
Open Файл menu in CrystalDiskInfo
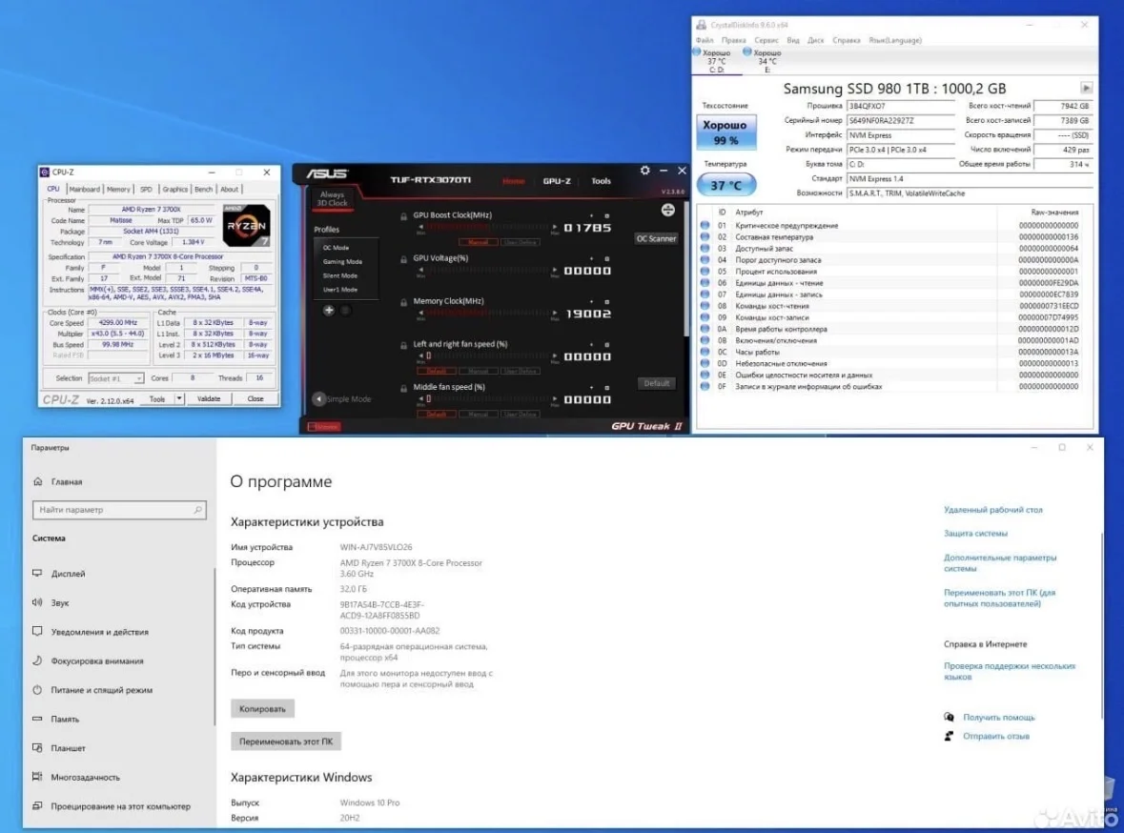pyautogui.click(x=705, y=40)
